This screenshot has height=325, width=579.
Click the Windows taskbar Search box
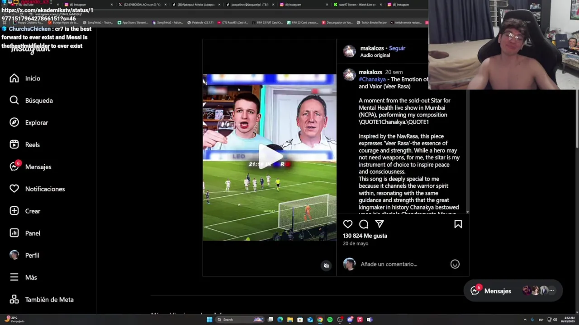pos(240,320)
